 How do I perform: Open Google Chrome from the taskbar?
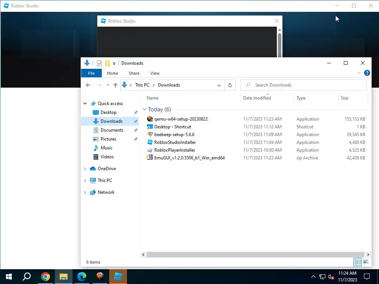(46, 277)
